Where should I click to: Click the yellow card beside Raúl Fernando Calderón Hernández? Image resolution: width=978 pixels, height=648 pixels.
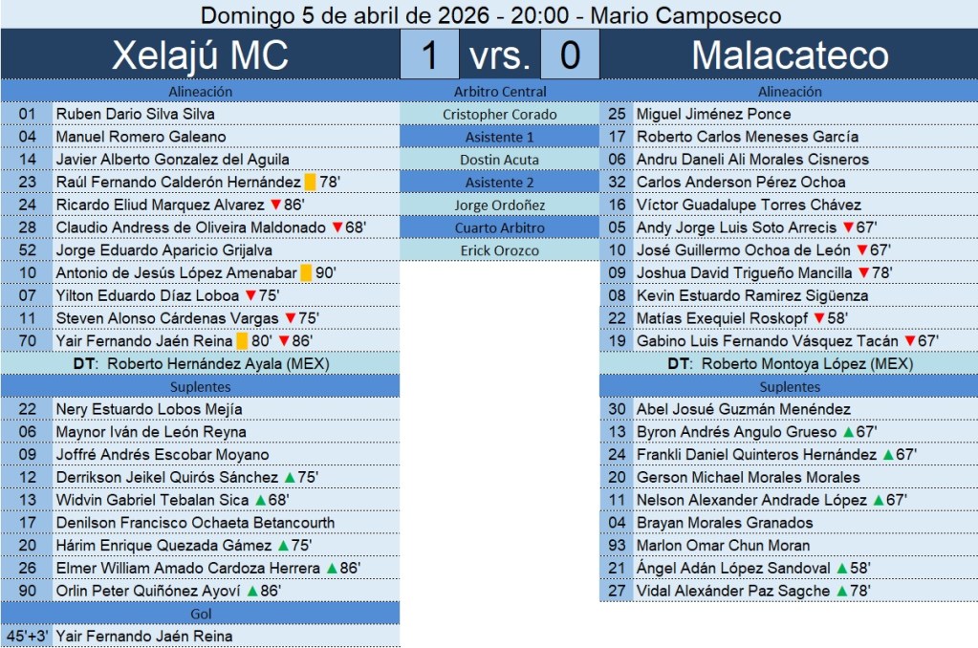click(x=310, y=183)
